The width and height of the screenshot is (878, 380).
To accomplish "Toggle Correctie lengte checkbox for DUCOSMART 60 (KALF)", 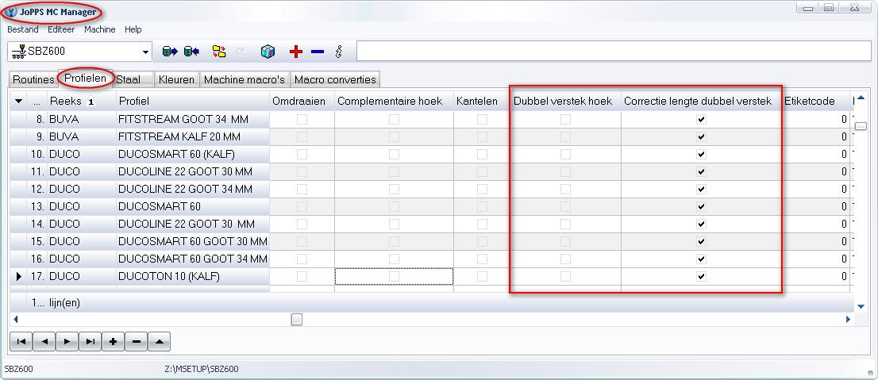I will pyautogui.click(x=701, y=154).
